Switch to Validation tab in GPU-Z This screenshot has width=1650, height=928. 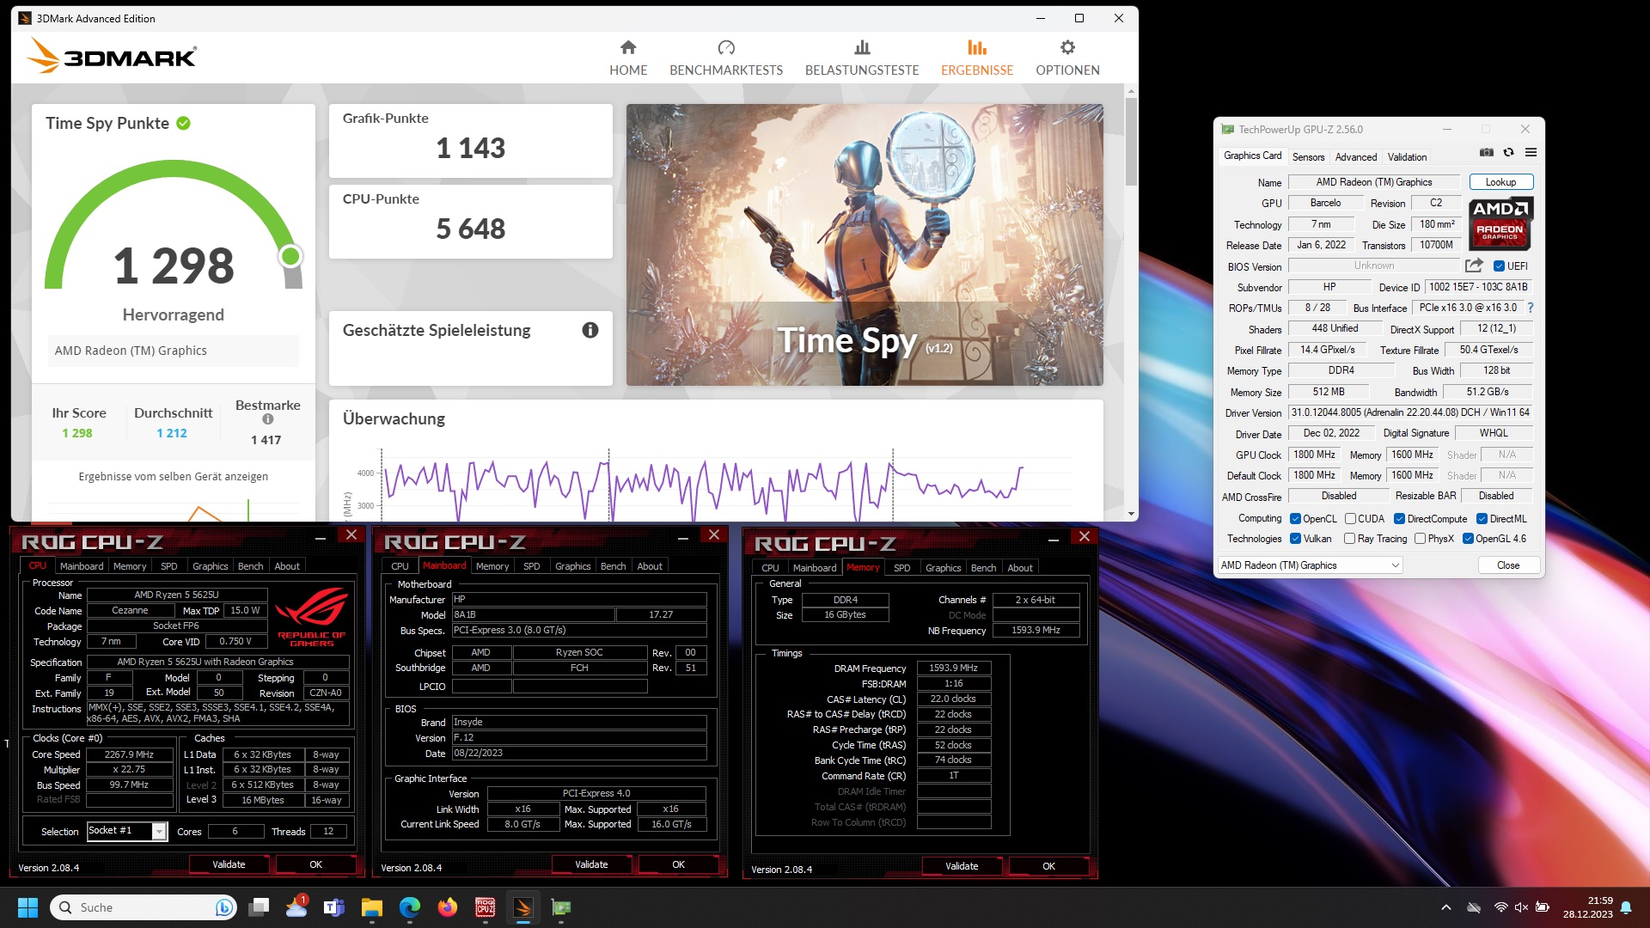coord(1407,157)
